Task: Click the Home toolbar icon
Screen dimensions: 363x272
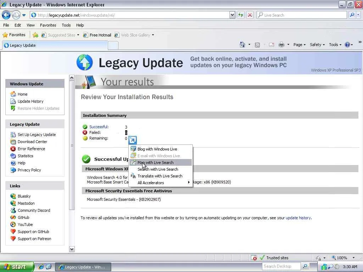Action: click(x=242, y=45)
